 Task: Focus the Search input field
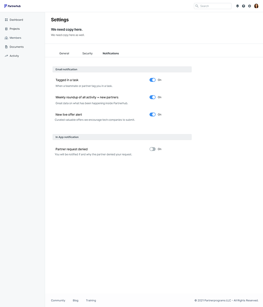tap(213, 6)
